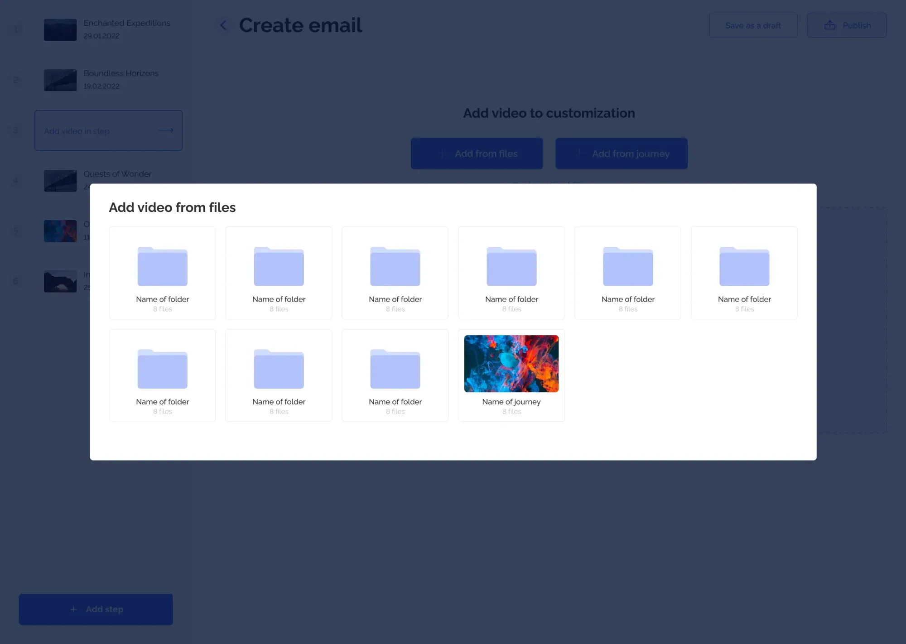Choose Add from journey option
This screenshot has height=644, width=906.
click(621, 153)
